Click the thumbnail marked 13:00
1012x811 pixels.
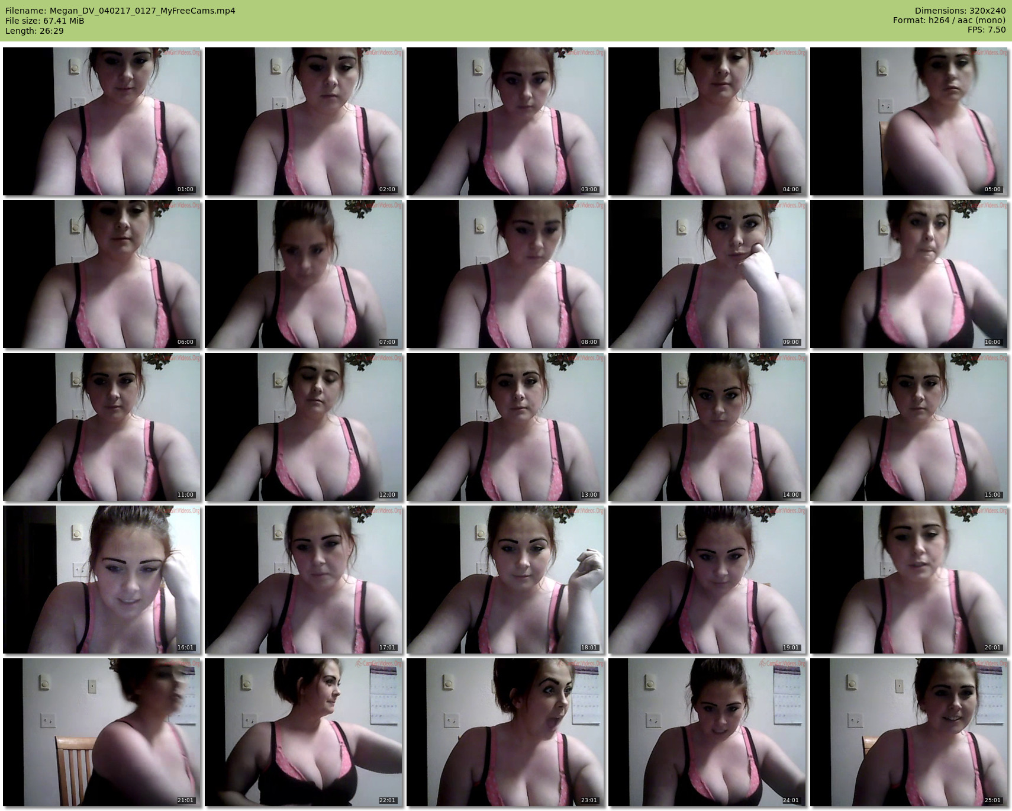[x=505, y=427]
